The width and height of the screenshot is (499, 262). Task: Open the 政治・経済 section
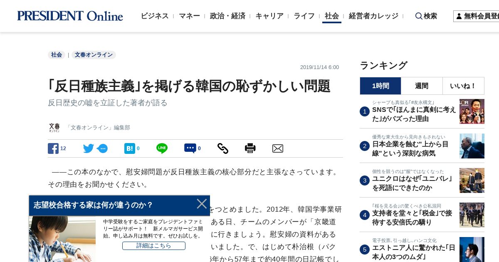tap(227, 16)
